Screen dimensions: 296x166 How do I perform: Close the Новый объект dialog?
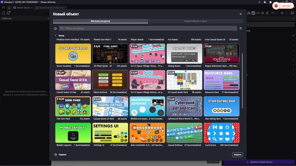click(240, 14)
